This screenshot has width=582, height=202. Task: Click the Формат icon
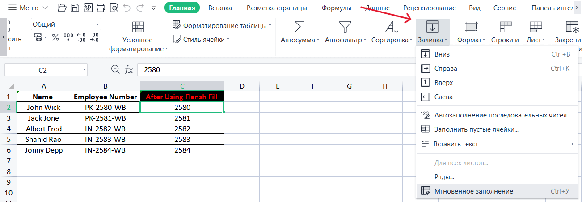click(471, 27)
